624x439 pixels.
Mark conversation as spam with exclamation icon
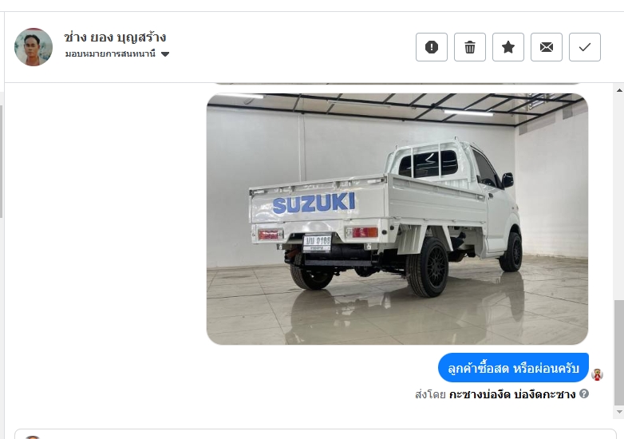click(x=432, y=47)
